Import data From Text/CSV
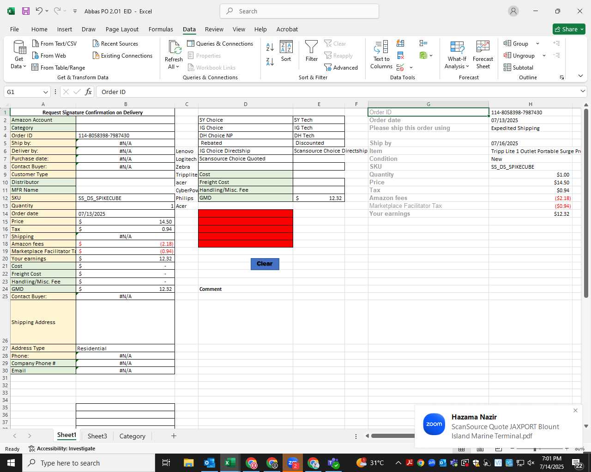Viewport: 591px width, 472px height. (54, 44)
